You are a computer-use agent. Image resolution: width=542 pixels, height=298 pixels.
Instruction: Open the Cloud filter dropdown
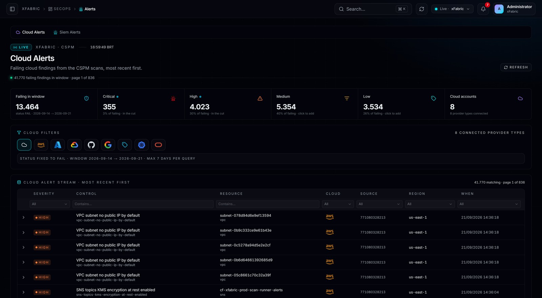point(338,204)
